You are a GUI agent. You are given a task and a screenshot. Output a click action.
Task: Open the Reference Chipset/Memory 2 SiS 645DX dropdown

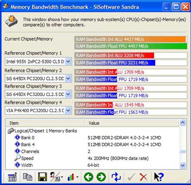coord(68,79)
